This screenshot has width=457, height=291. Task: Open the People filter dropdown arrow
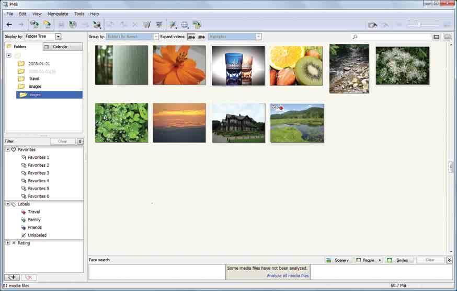[x=380, y=260]
